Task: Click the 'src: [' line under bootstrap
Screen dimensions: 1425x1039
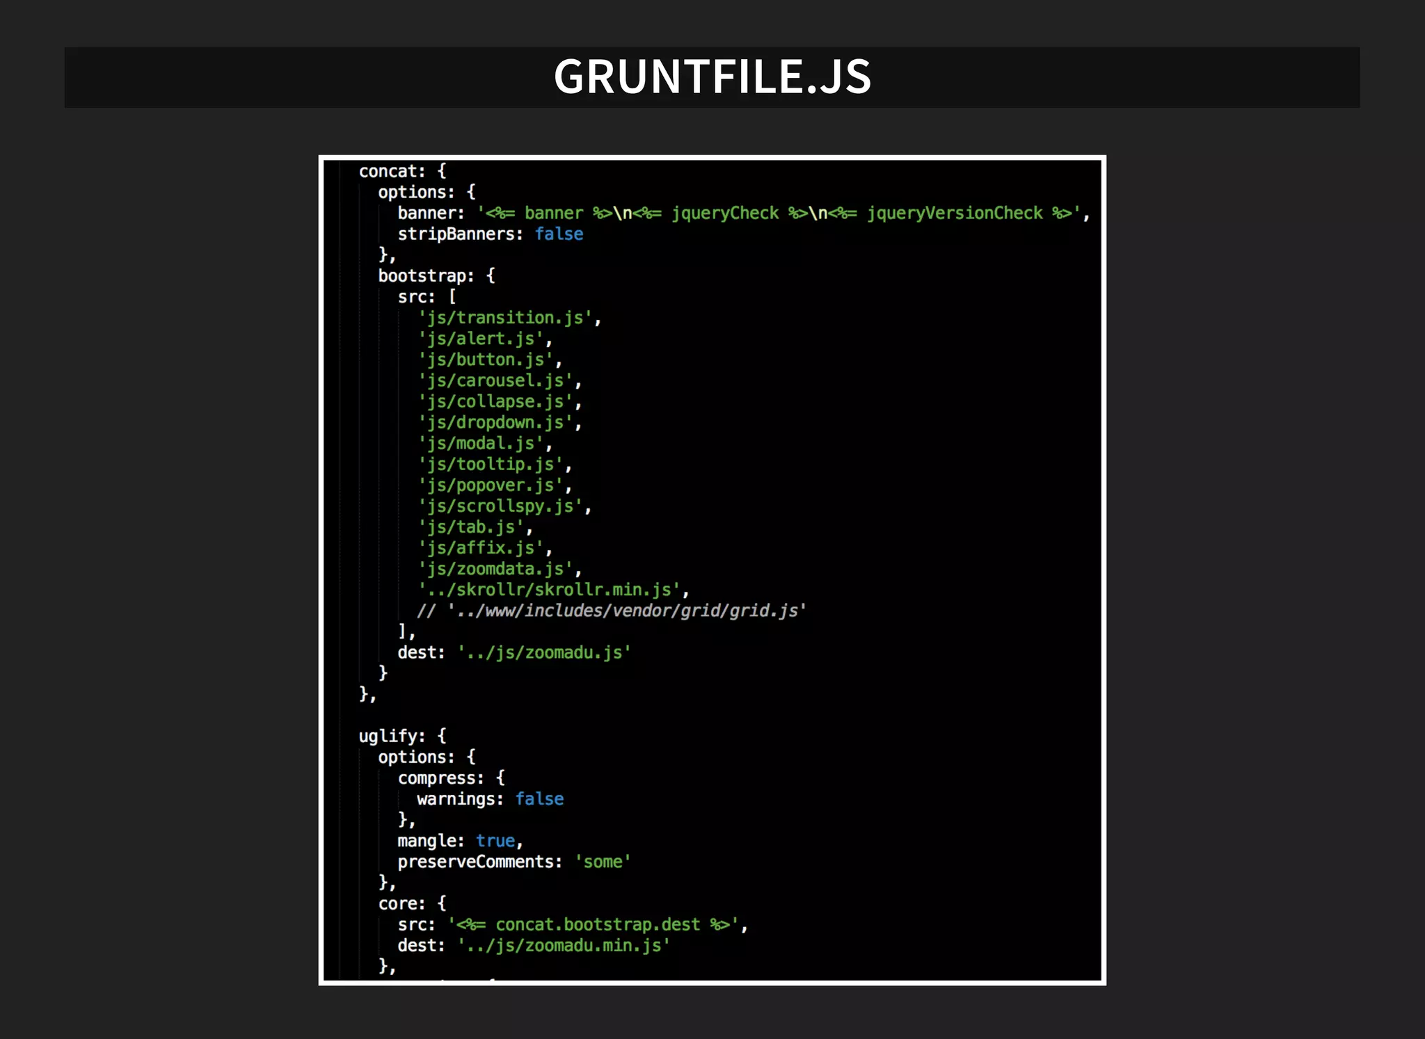Action: point(427,297)
